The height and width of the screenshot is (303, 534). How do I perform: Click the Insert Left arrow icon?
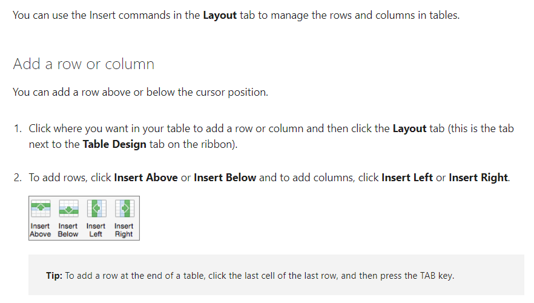click(96, 208)
